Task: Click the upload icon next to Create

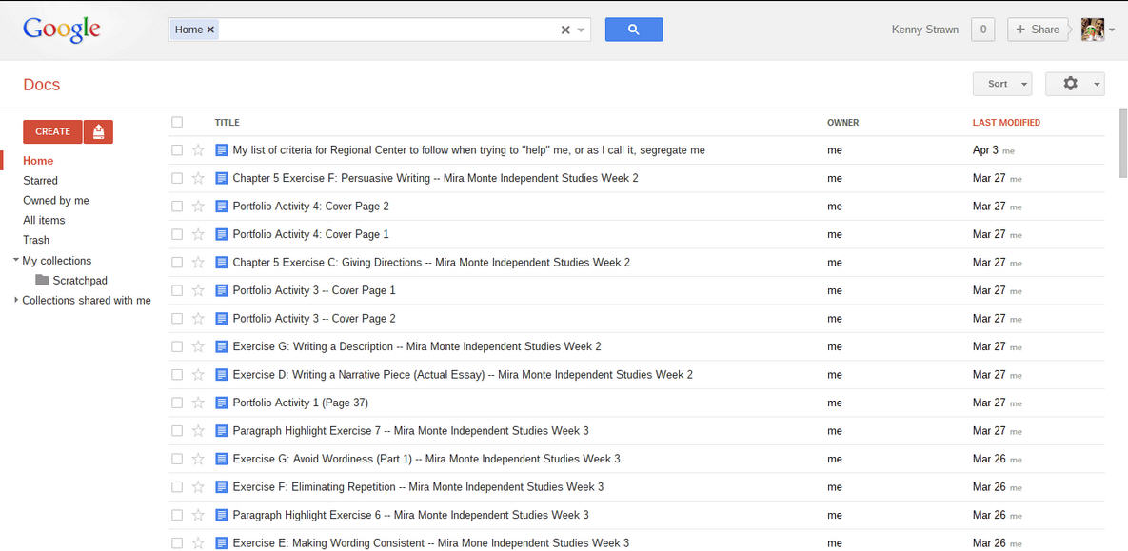Action: coord(98,131)
